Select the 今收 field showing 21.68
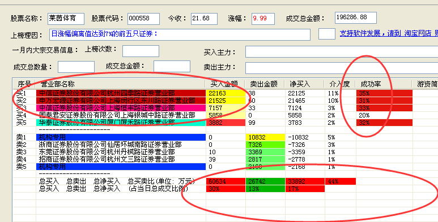The width and height of the screenshot is (438, 222). (x=204, y=19)
